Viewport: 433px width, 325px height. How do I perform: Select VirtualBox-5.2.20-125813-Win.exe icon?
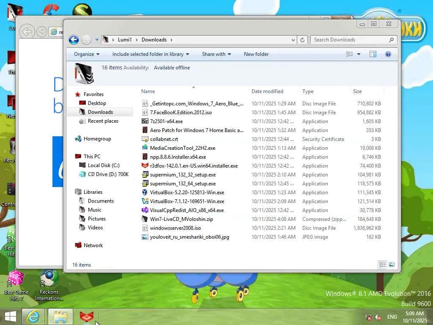click(145, 193)
